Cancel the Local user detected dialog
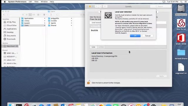The width and height of the screenshot is (188, 106). (x=147, y=36)
